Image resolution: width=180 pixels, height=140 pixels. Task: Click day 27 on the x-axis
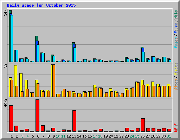pos(148,136)
